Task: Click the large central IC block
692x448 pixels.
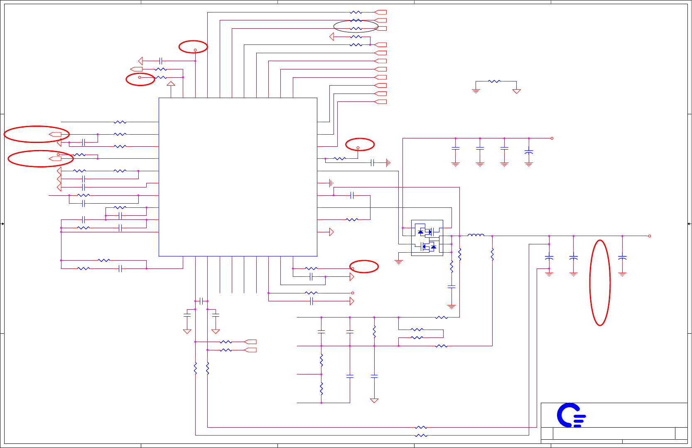Action: (238, 177)
